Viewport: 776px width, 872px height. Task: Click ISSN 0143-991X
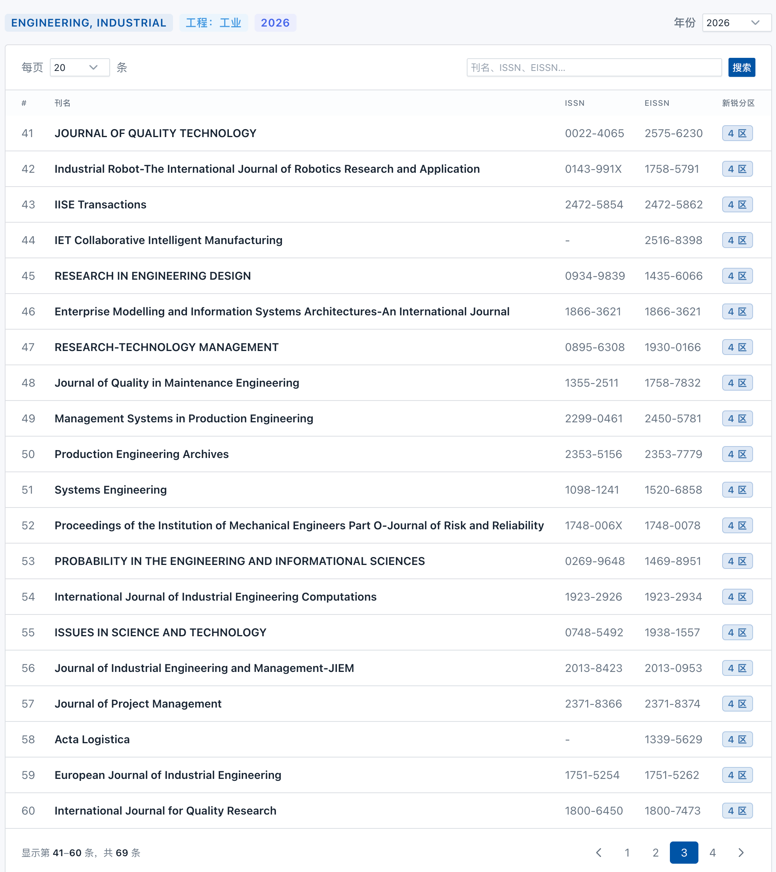tap(593, 169)
